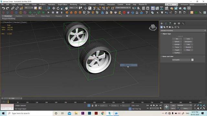Open Photoshop from the taskbar

tap(89, 113)
